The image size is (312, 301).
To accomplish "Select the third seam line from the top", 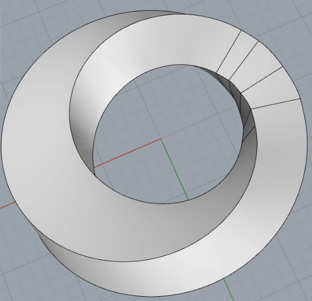I will click(x=262, y=79).
